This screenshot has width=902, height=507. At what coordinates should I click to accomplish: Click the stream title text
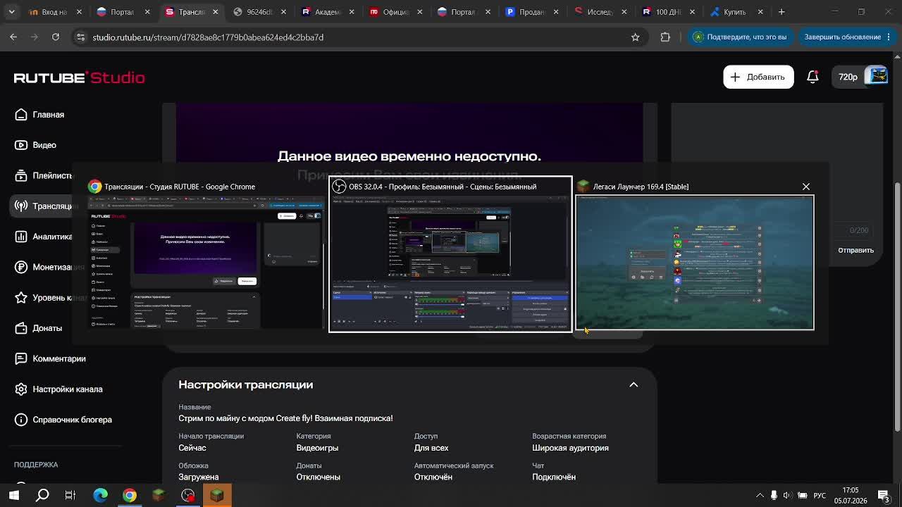(x=285, y=418)
